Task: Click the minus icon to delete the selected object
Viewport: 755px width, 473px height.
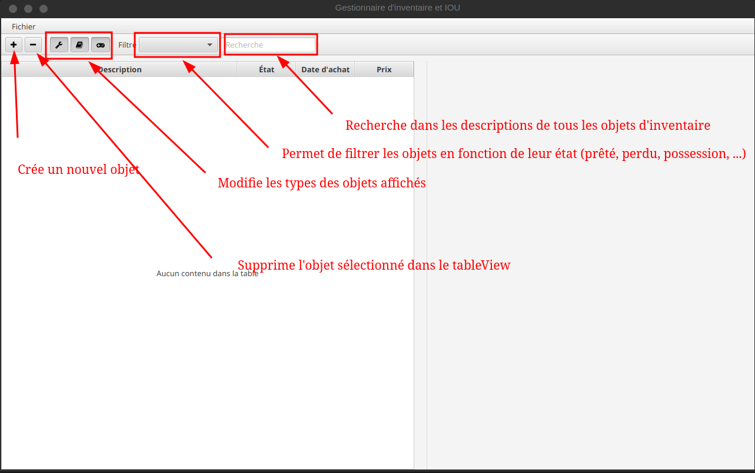Action: 33,45
